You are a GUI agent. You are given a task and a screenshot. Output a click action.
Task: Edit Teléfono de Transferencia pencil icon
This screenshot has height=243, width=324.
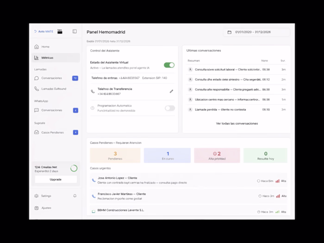click(x=171, y=91)
